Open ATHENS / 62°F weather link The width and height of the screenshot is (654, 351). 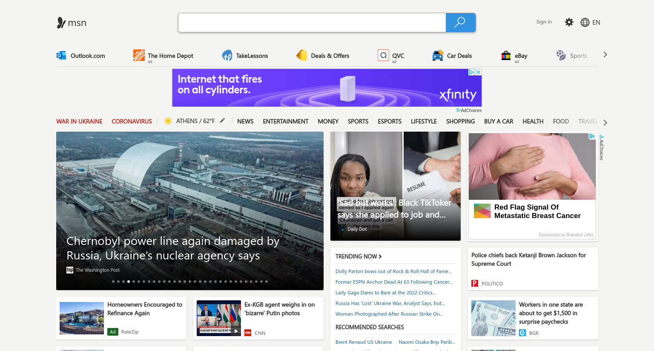pyautogui.click(x=195, y=121)
